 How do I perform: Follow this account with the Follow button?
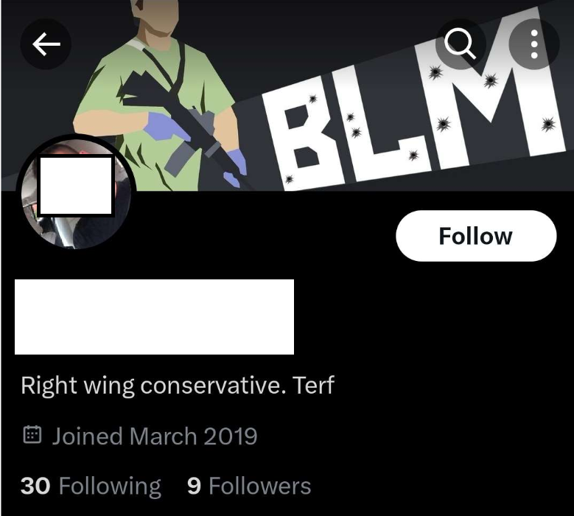476,236
